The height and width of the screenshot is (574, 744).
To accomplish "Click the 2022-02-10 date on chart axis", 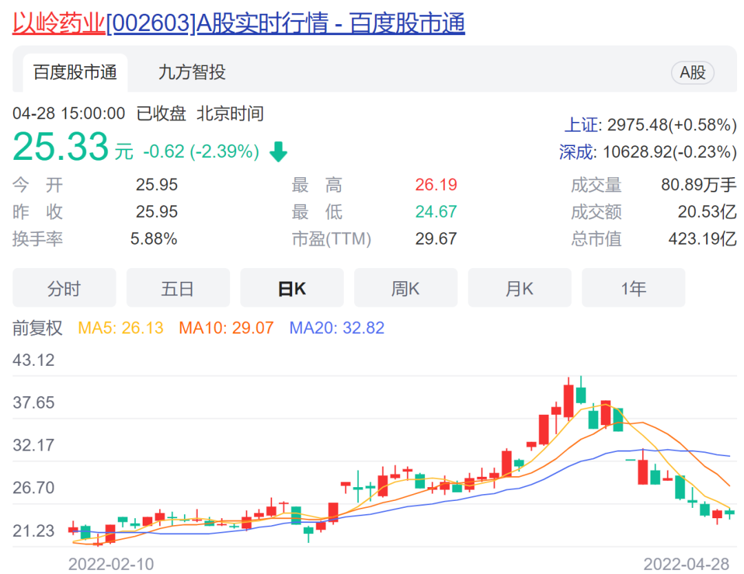I will (x=111, y=564).
